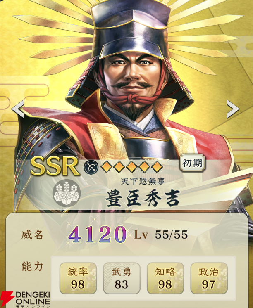Go to next character with right arrow
Image resolution: width=253 pixels, height=308 pixels.
pos(233,109)
